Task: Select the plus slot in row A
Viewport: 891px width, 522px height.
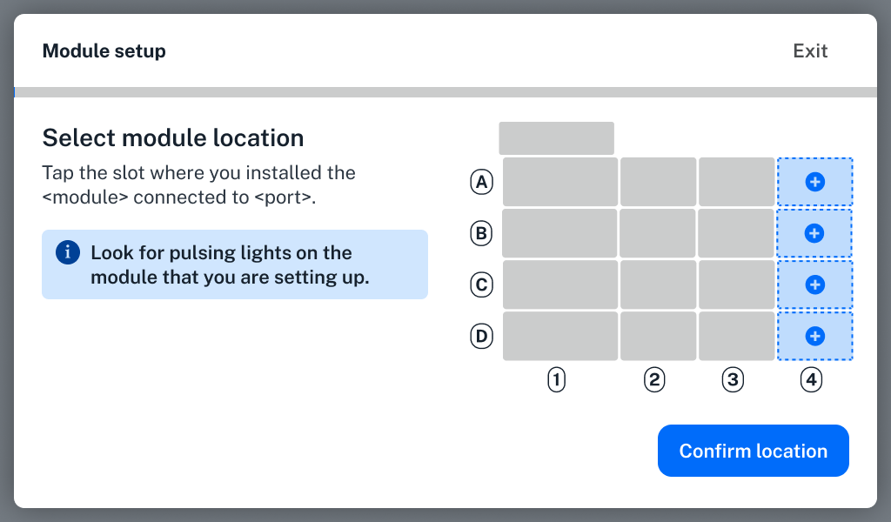Action: pyautogui.click(x=814, y=182)
